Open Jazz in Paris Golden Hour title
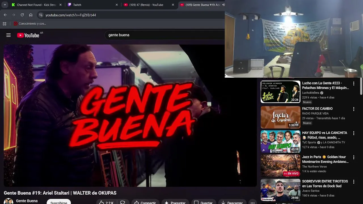 (x=325, y=159)
